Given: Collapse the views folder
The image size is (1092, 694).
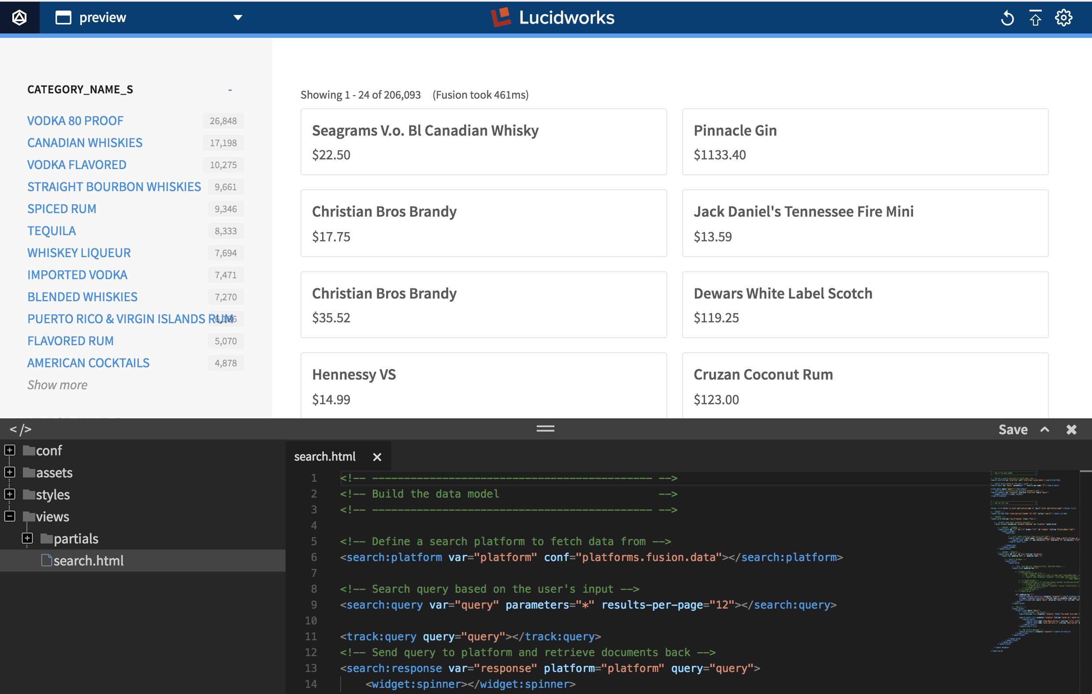Looking at the screenshot, I should coord(10,516).
